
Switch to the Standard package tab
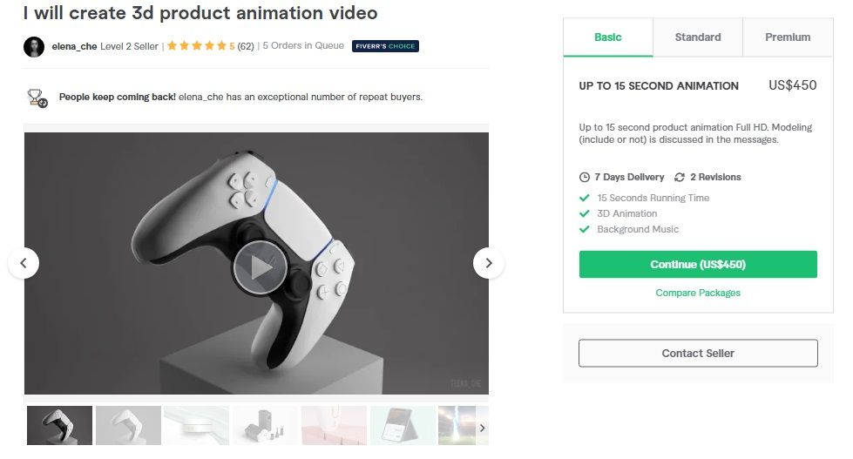pos(698,37)
